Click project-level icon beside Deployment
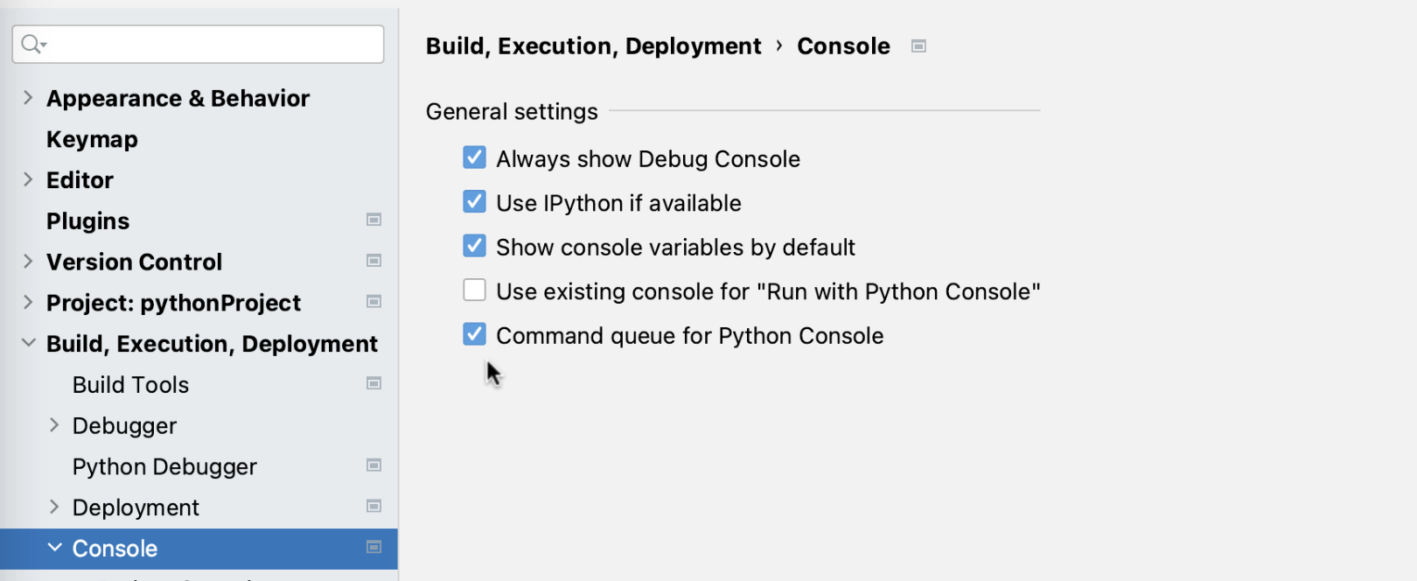 click(x=373, y=507)
